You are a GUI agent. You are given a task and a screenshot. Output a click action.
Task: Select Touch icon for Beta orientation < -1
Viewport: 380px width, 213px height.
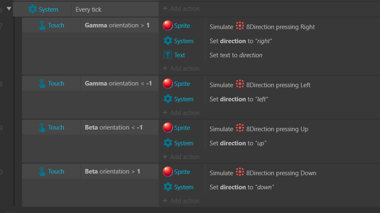pos(42,127)
